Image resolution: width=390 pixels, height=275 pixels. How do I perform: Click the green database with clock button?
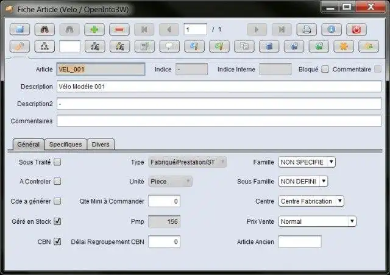(319, 46)
